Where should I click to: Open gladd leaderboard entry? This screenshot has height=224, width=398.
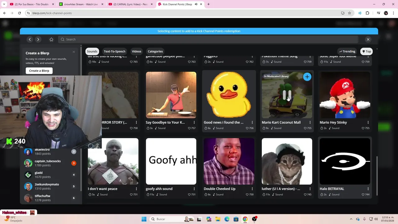pyautogui.click(x=51, y=175)
